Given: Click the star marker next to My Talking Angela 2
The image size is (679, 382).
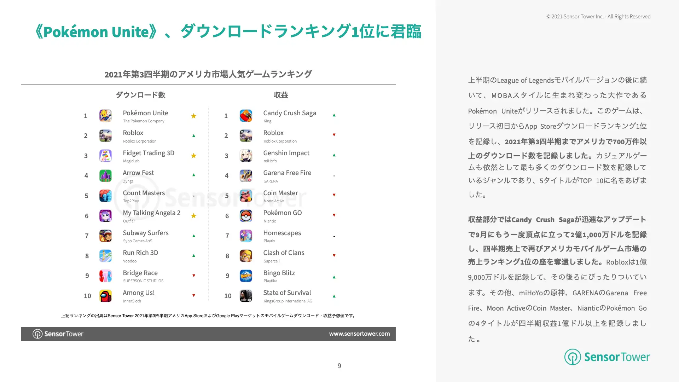Looking at the screenshot, I should pos(193,216).
